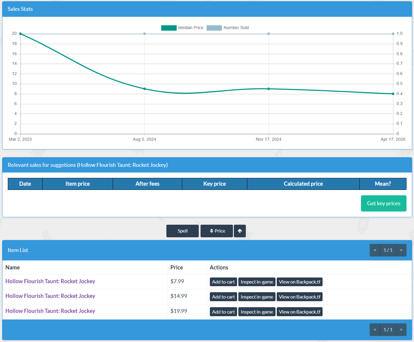Click the Nov 17, 2024 median price data point
This screenshot has height=342, width=414.
pyautogui.click(x=269, y=89)
